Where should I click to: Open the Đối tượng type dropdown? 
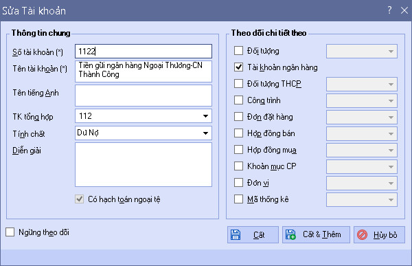point(362,51)
